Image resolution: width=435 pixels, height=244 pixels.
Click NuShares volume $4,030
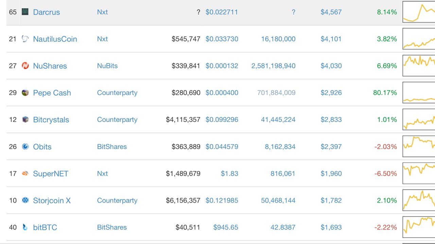[331, 66]
